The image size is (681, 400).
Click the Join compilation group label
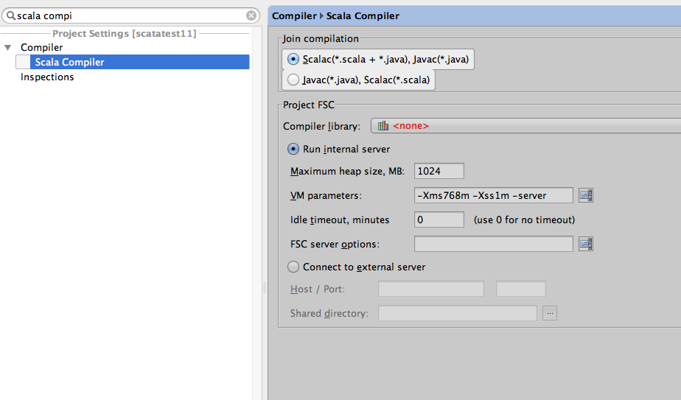(321, 38)
